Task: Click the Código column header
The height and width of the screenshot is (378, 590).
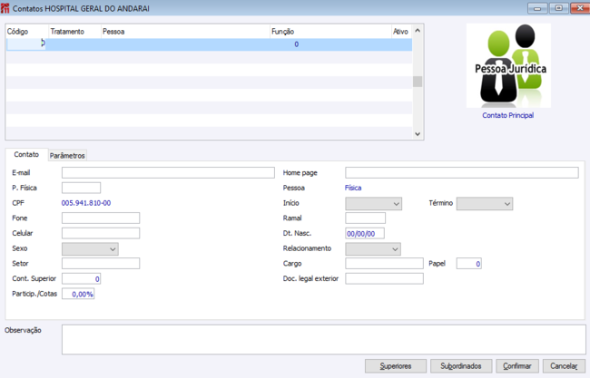Action: click(x=27, y=32)
